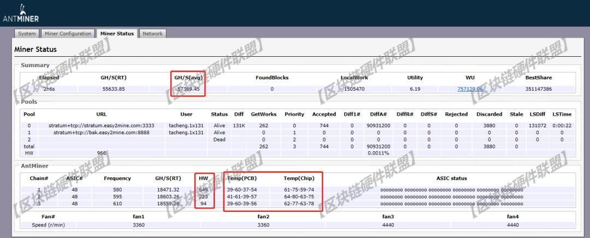Select HW count 966 in Pools
The image size is (590, 238).
coord(101,153)
